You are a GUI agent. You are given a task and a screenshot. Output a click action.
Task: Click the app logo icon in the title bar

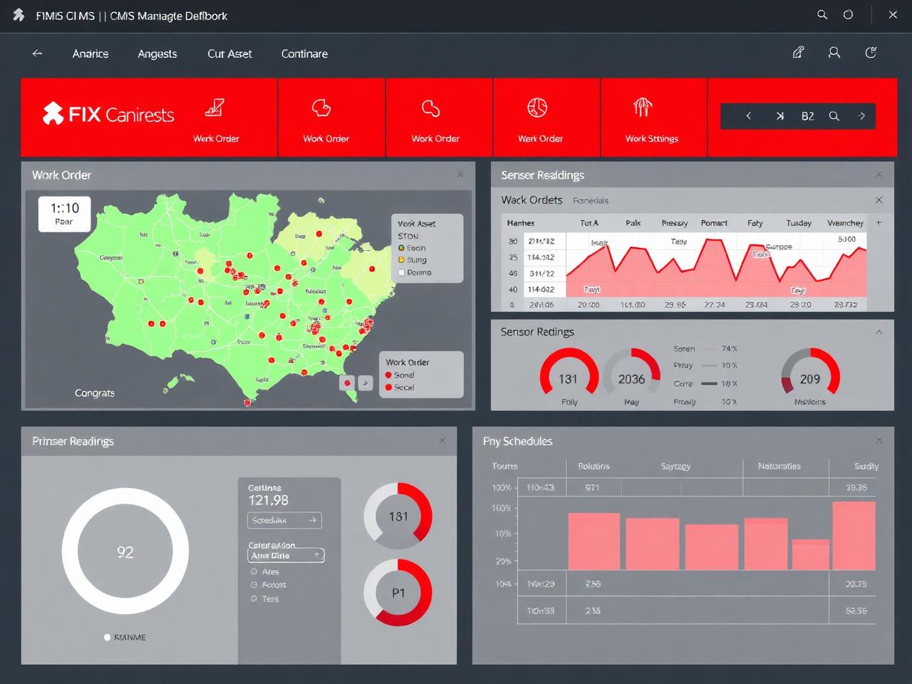[19, 15]
